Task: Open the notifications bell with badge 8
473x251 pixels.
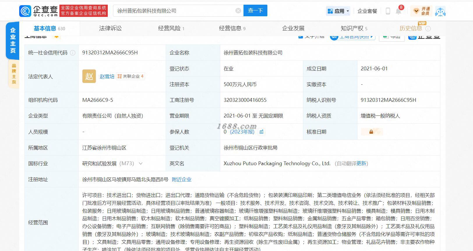Action: (x=399, y=10)
